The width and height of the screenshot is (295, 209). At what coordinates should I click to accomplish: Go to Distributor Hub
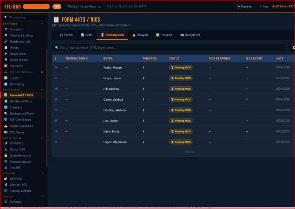point(20,42)
